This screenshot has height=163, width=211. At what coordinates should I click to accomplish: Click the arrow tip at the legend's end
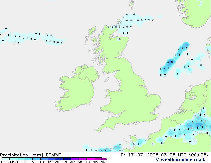105,159
